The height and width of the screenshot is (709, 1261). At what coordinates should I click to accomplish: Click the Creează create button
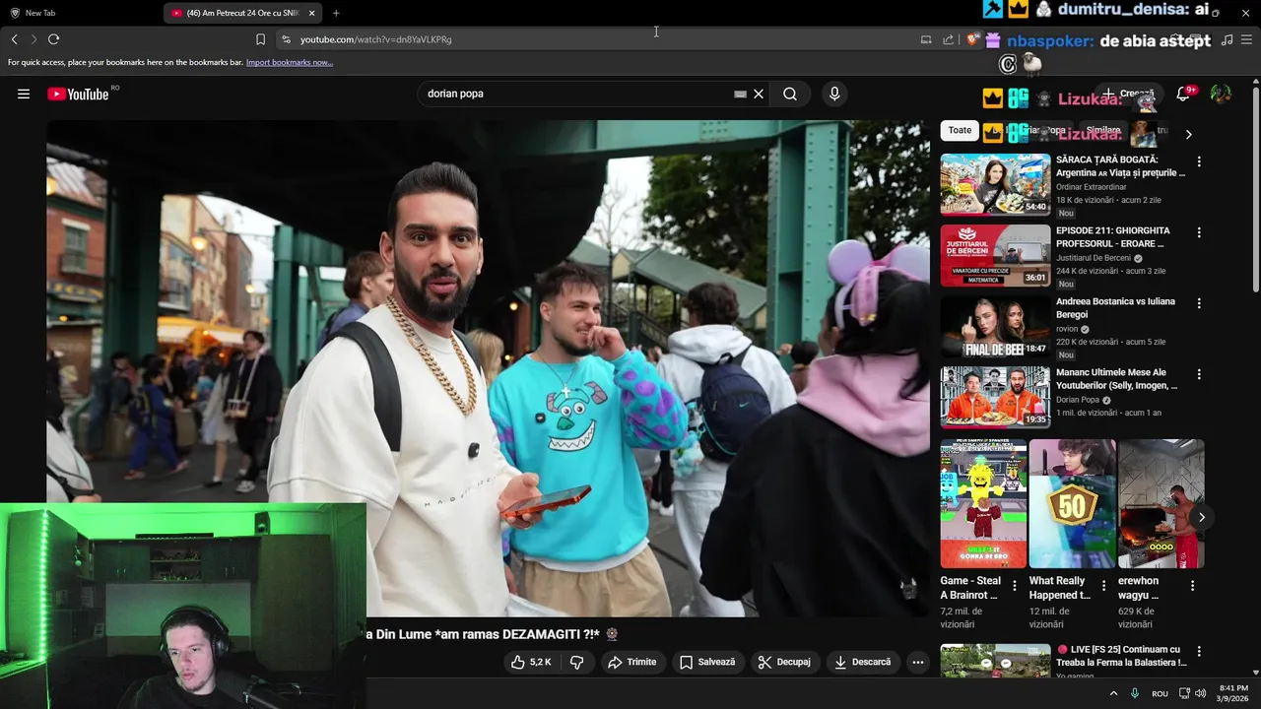(1127, 94)
